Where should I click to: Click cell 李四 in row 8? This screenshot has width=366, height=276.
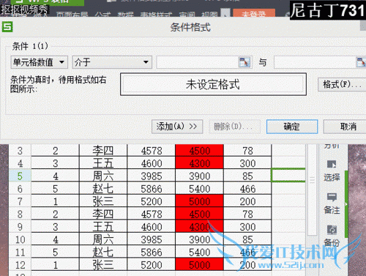coord(103,214)
